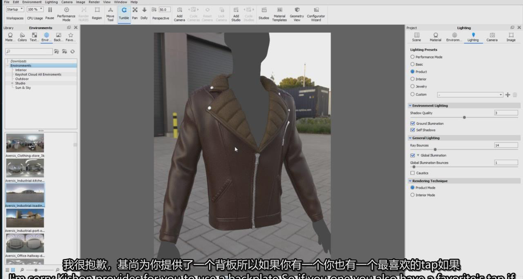Adjust the Shadow Quality slider

click(x=464, y=117)
